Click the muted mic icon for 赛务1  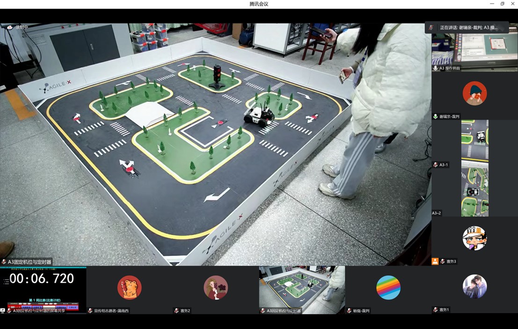click(x=435, y=309)
